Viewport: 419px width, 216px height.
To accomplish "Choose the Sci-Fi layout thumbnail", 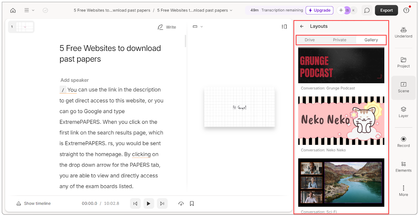I will pos(341,183).
